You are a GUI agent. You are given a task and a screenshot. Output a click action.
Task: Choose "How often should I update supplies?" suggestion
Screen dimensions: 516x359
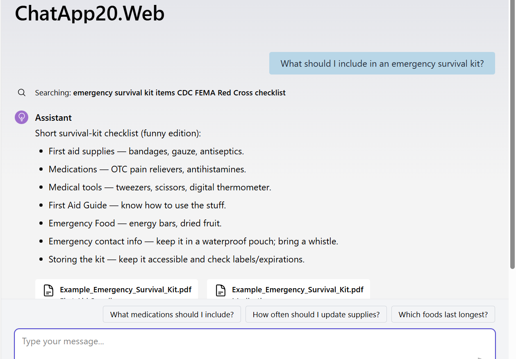[x=316, y=314]
